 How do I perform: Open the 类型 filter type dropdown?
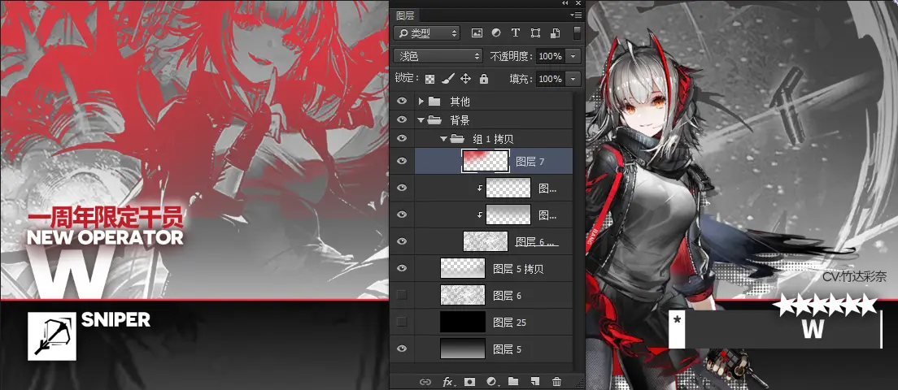point(427,33)
